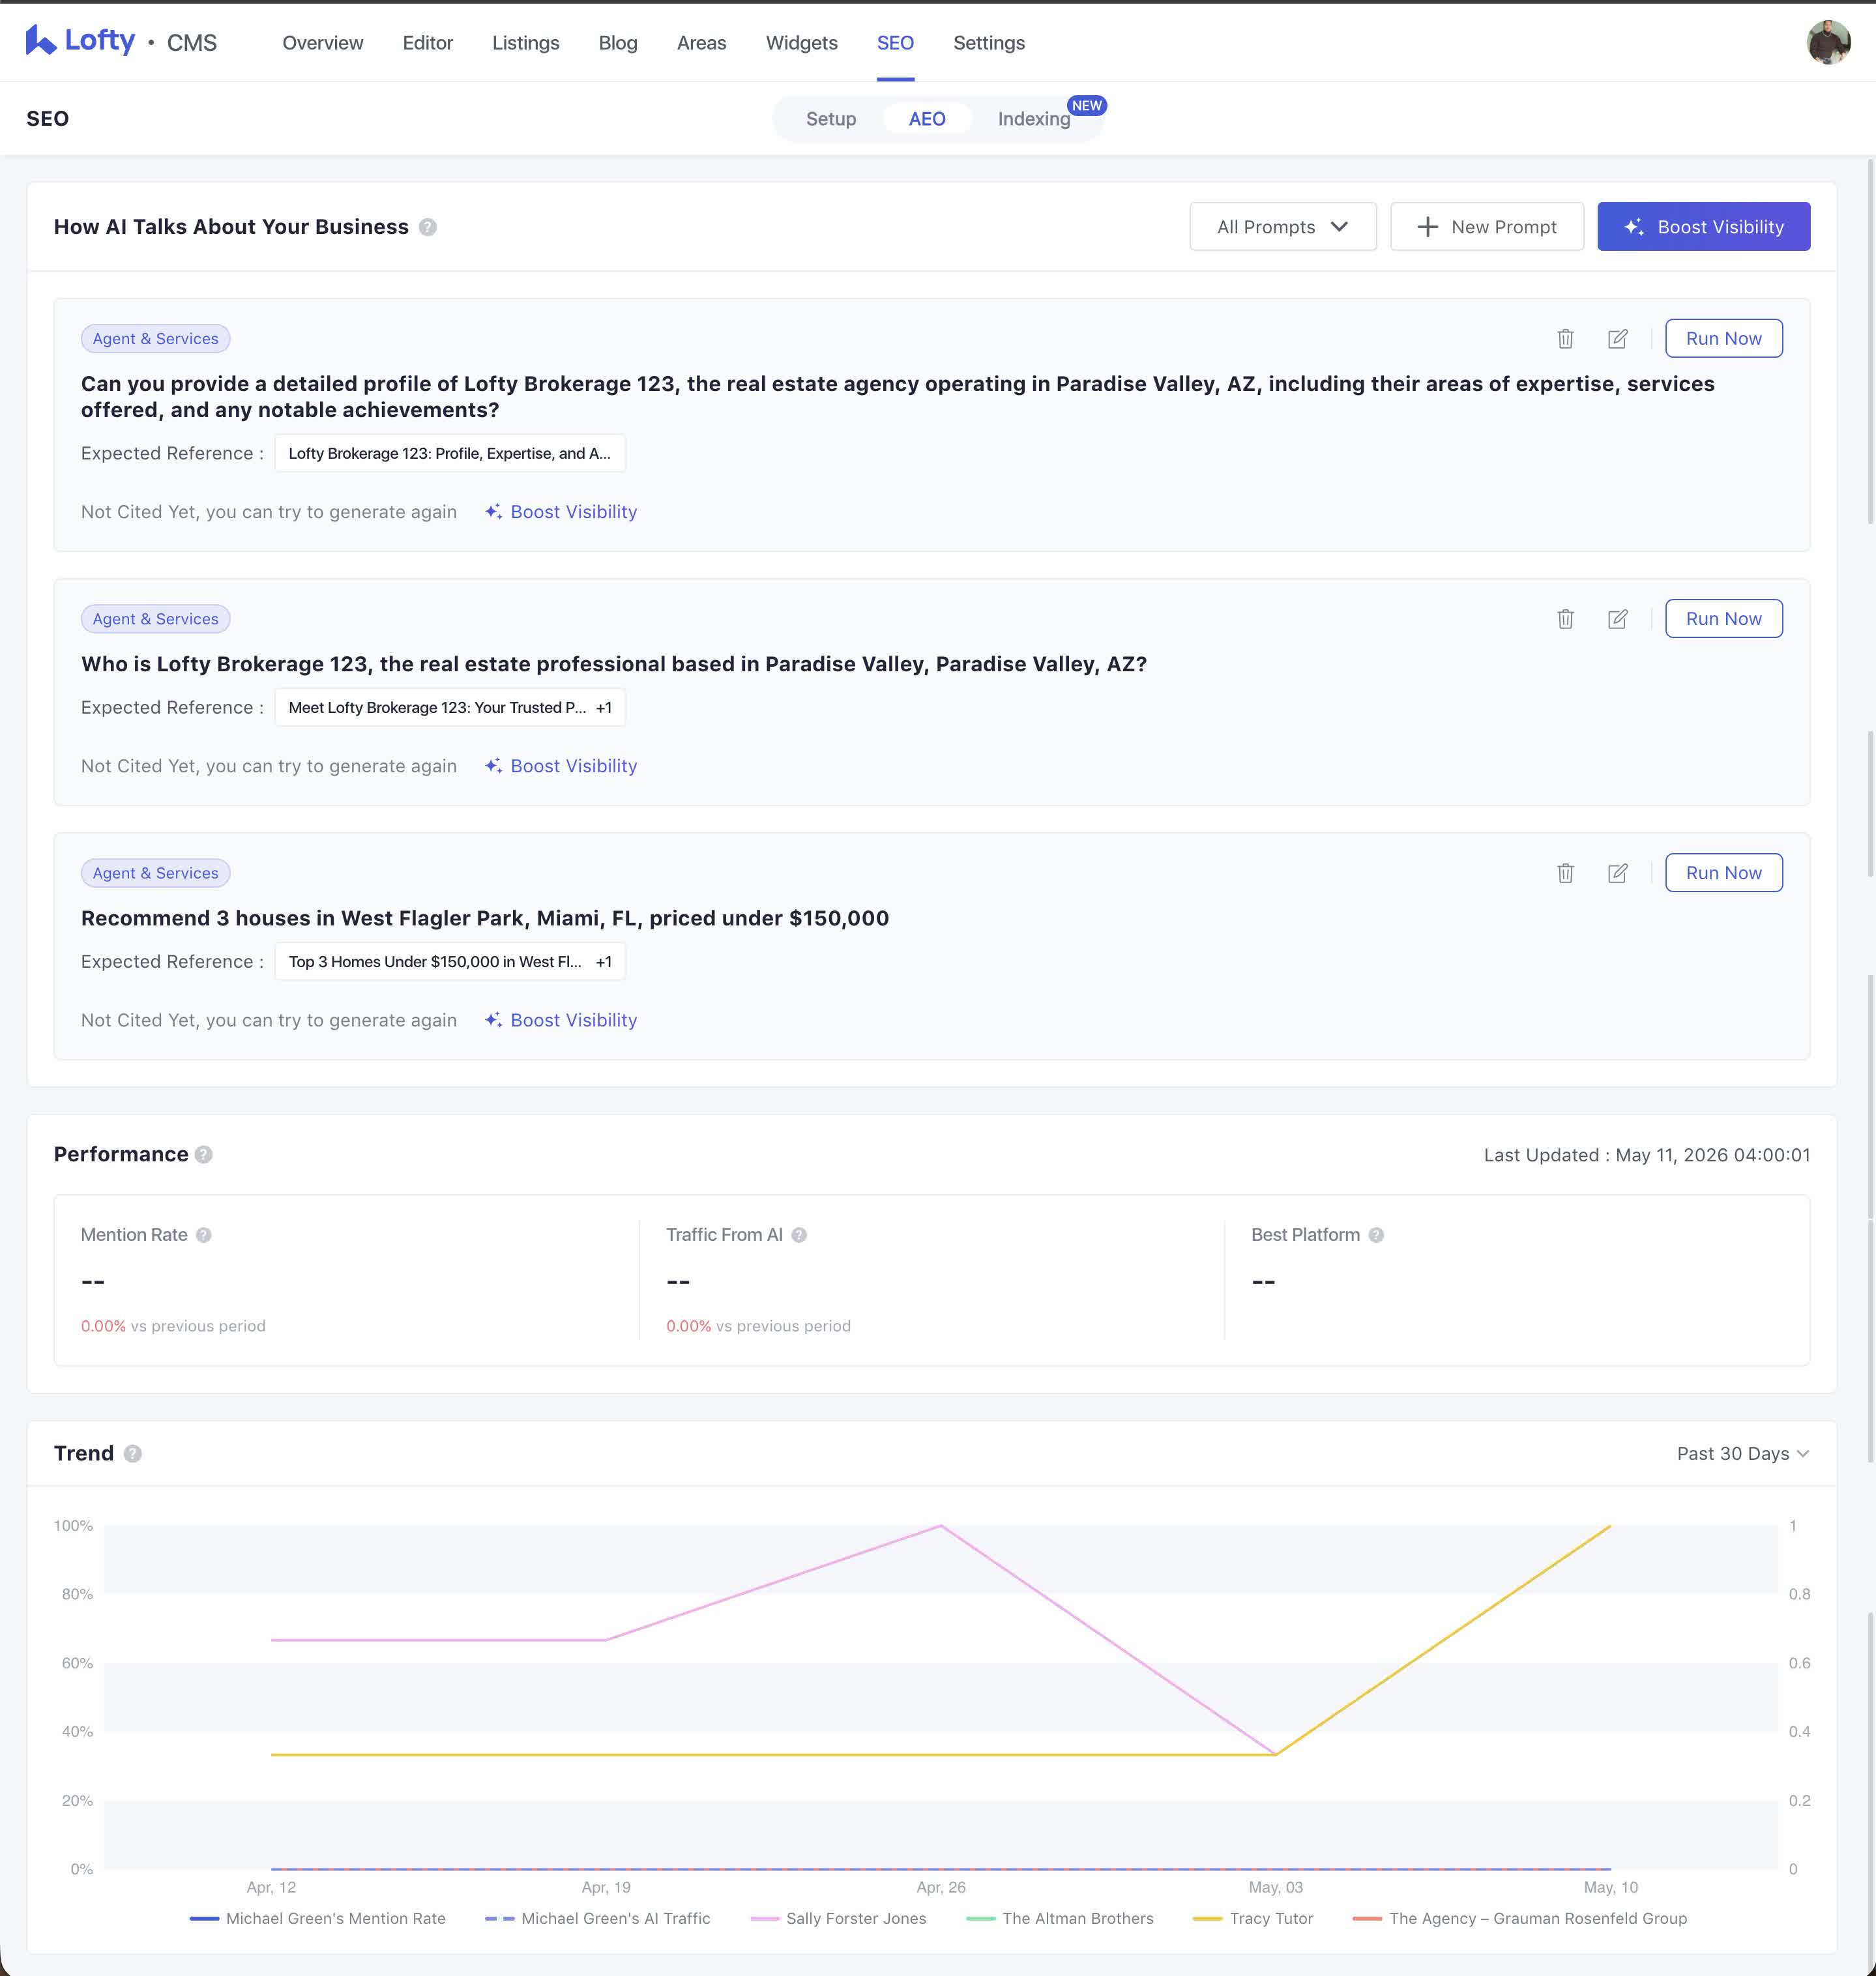This screenshot has height=1976, width=1876.
Task: Toggle Sally Forster Jones legend series
Action: 838,1918
